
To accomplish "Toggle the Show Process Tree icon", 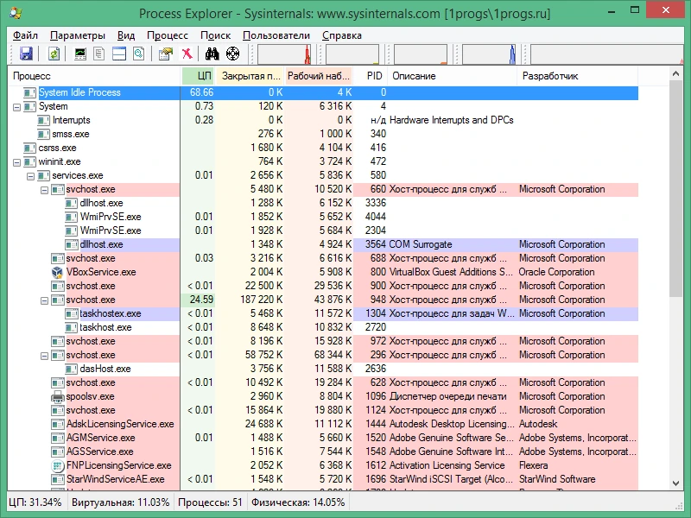I will (x=99, y=54).
